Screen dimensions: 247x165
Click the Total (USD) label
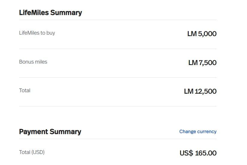point(32,152)
